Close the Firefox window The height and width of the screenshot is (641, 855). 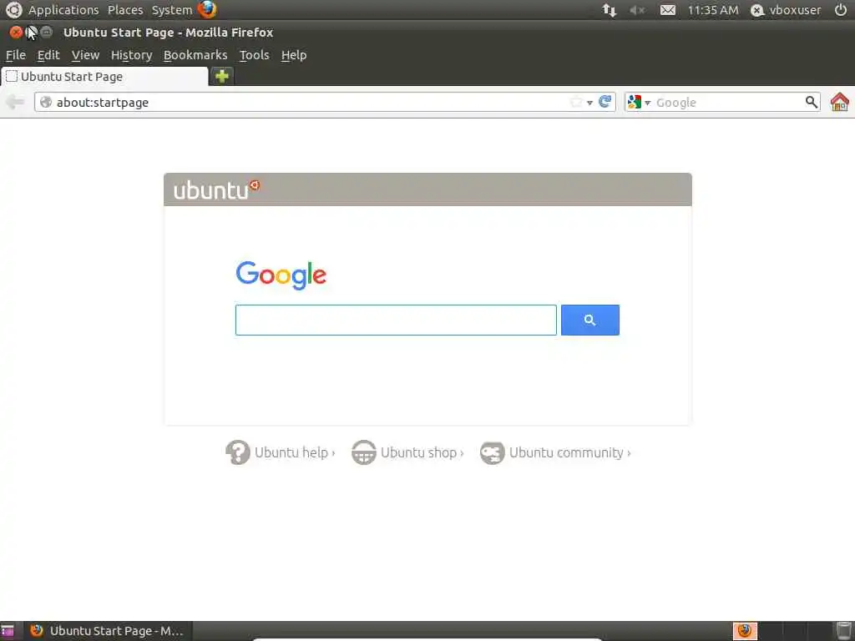[16, 33]
